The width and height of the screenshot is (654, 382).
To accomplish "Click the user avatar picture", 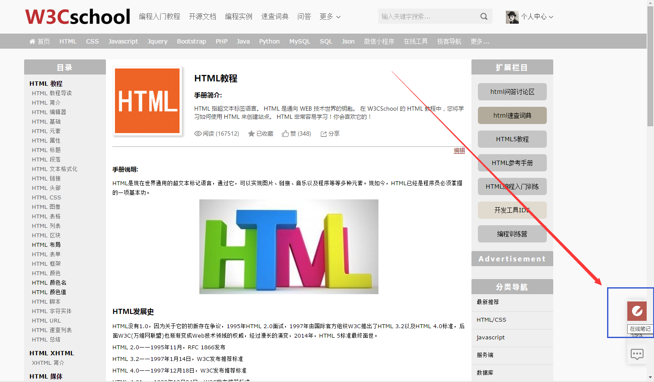I will tap(512, 17).
